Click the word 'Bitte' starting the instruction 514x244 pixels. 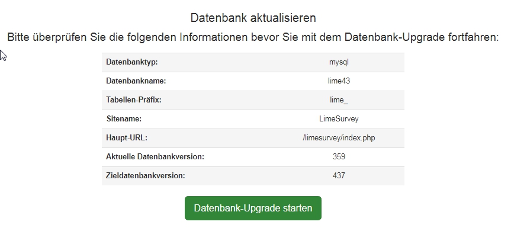[x=20, y=37]
